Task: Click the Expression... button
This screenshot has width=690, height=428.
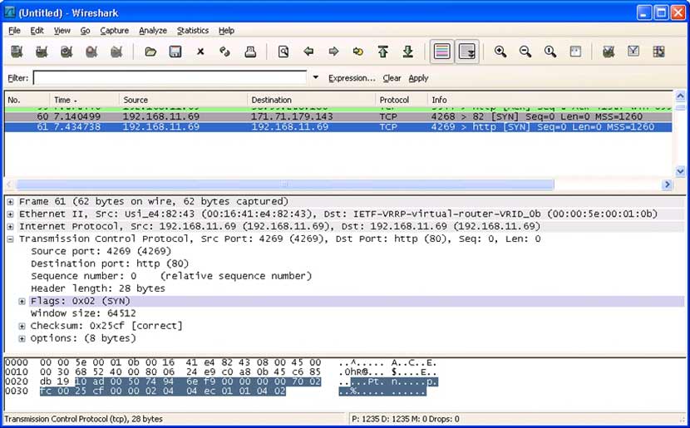Action: point(352,78)
